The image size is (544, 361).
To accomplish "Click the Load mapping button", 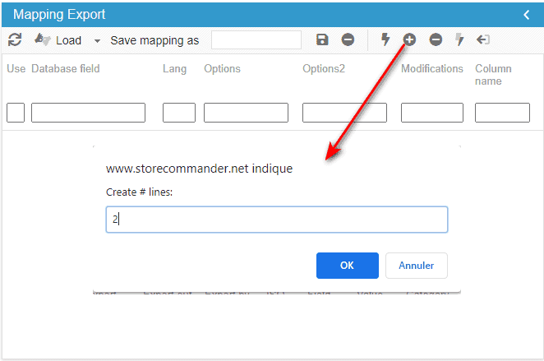I will (x=59, y=39).
